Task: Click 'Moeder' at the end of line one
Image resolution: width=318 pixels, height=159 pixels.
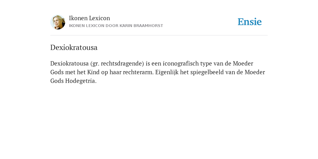Action: tap(243, 63)
